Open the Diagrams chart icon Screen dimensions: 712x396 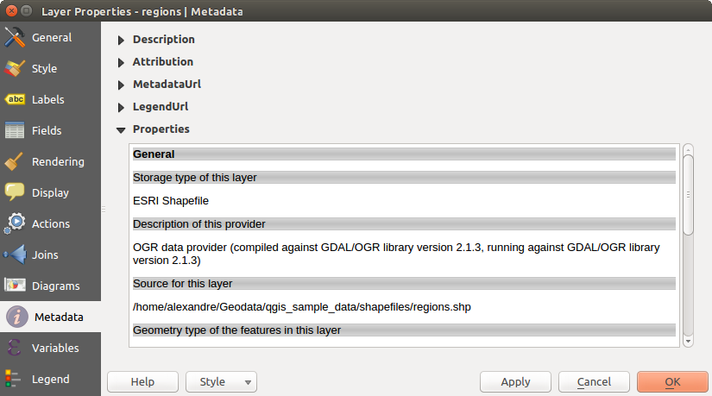click(x=15, y=286)
